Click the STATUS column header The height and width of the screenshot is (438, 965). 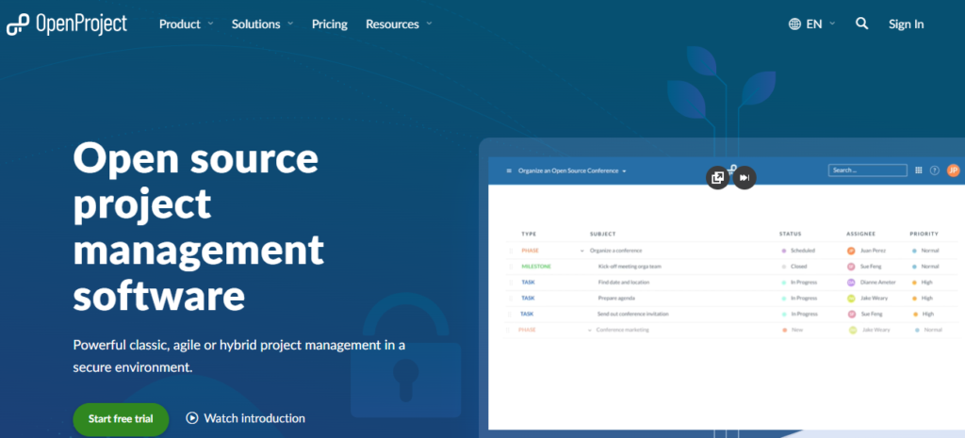(x=791, y=234)
